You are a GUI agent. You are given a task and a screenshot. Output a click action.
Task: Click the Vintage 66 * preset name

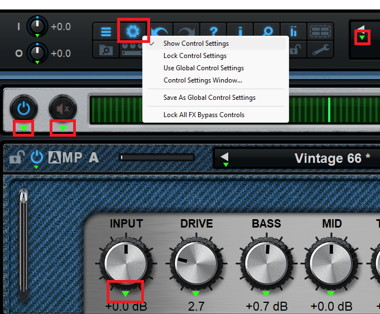coord(332,158)
